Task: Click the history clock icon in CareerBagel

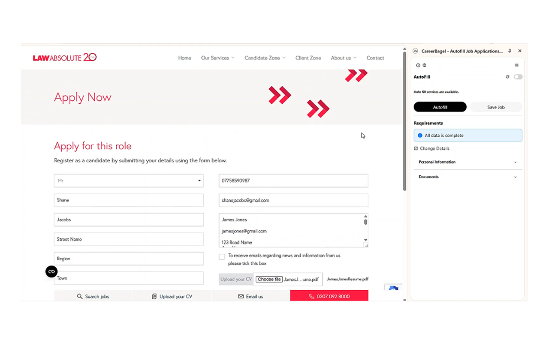Action: (x=424, y=65)
